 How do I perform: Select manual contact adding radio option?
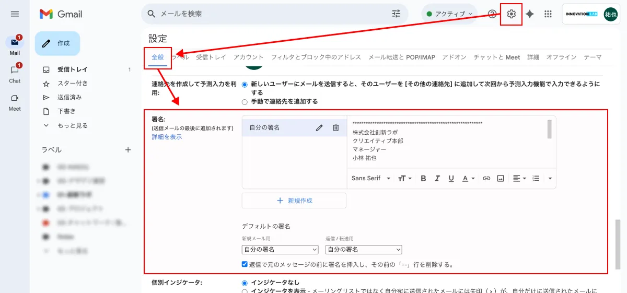pyautogui.click(x=245, y=102)
